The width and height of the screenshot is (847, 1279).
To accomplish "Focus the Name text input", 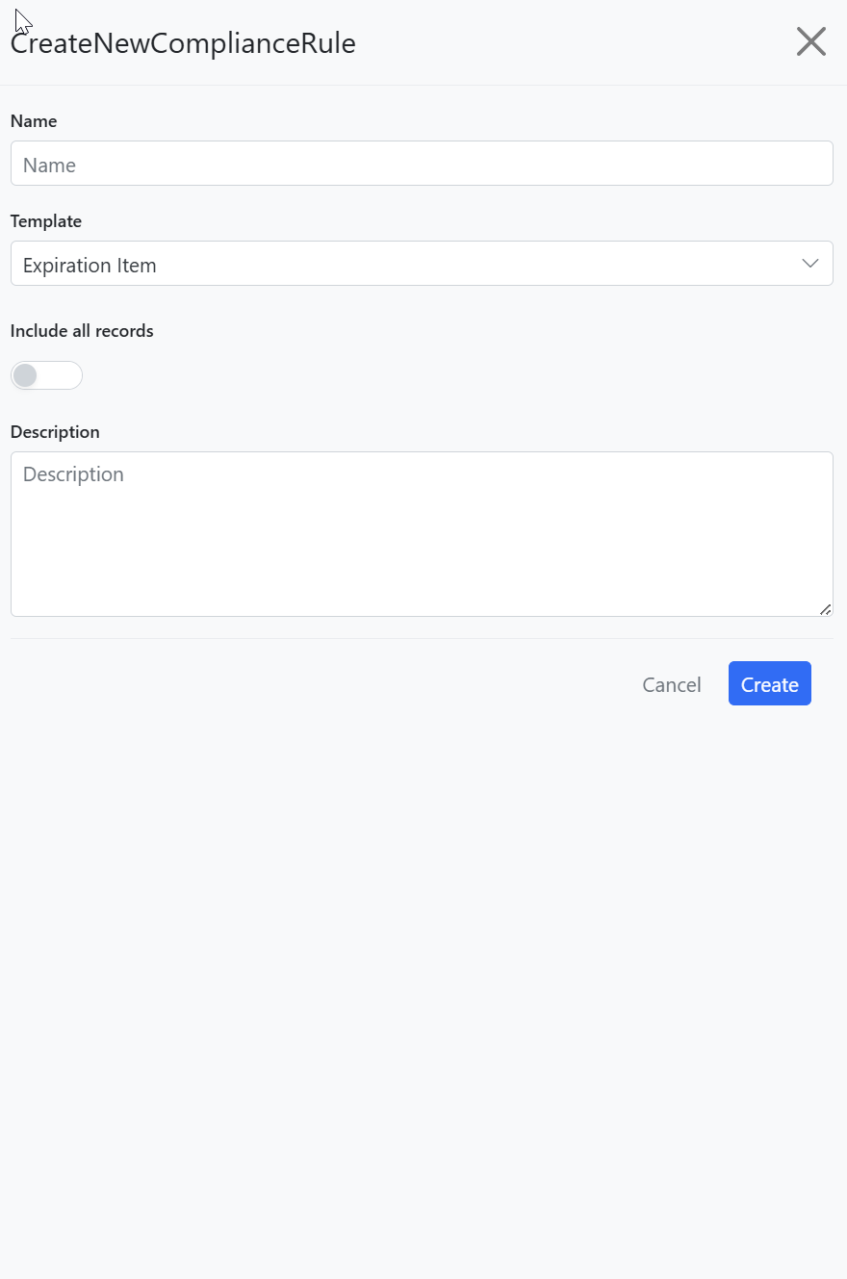I will (422, 164).
